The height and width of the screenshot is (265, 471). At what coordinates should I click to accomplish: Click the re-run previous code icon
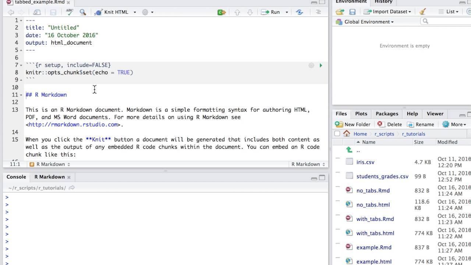300,12
